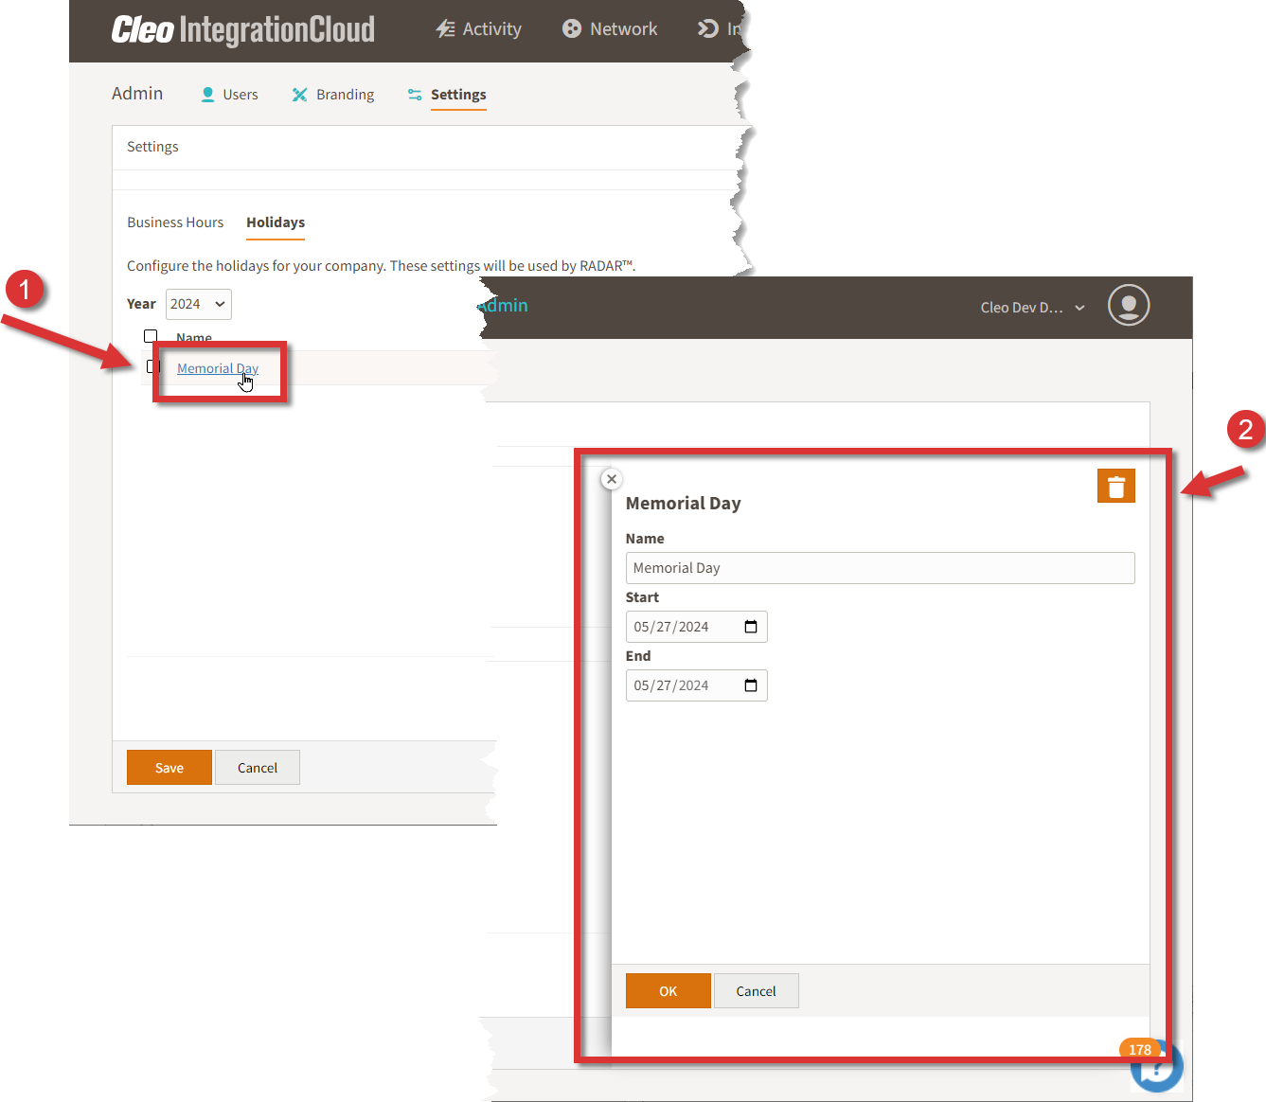1266x1102 pixels.
Task: Click the orange trash delete icon
Action: pyautogui.click(x=1115, y=487)
